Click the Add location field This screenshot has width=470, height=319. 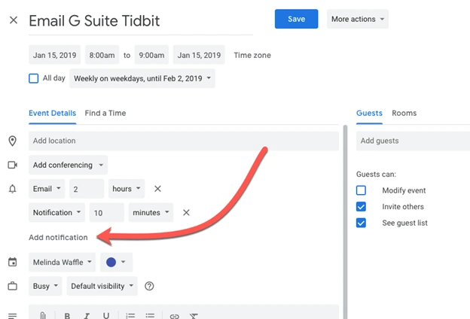(x=184, y=141)
